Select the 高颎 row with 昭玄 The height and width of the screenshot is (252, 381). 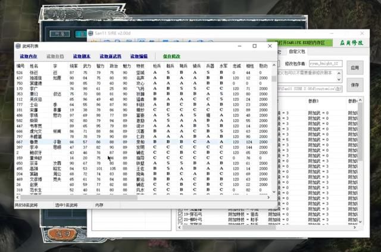coord(143,169)
